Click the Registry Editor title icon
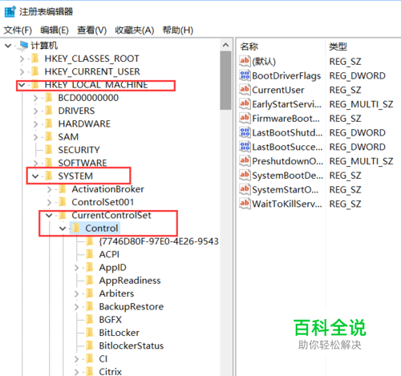 point(10,12)
